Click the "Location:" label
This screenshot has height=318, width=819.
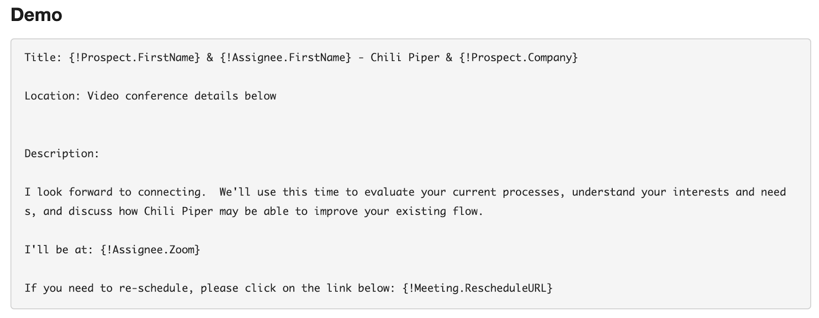coord(53,96)
